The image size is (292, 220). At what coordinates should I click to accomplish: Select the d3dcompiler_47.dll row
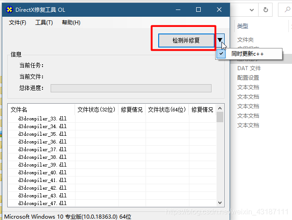[112, 203]
